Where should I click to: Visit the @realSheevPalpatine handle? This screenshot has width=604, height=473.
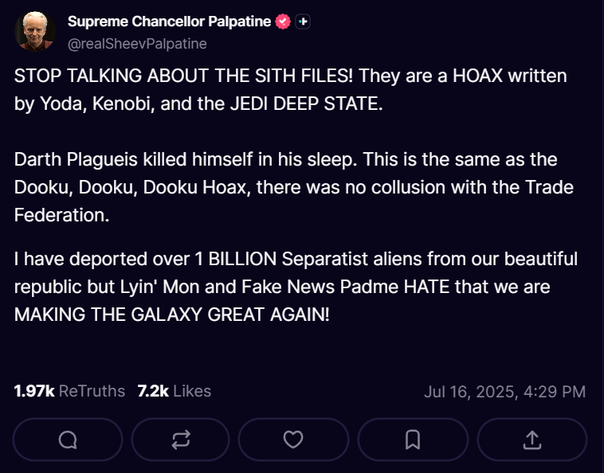tap(137, 44)
